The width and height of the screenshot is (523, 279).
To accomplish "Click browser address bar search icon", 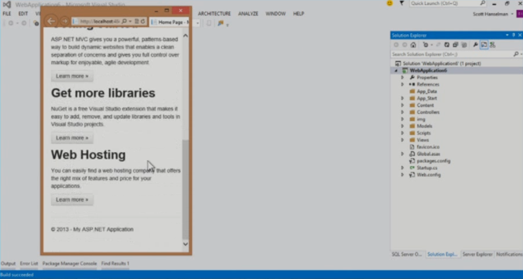I will click(x=124, y=21).
